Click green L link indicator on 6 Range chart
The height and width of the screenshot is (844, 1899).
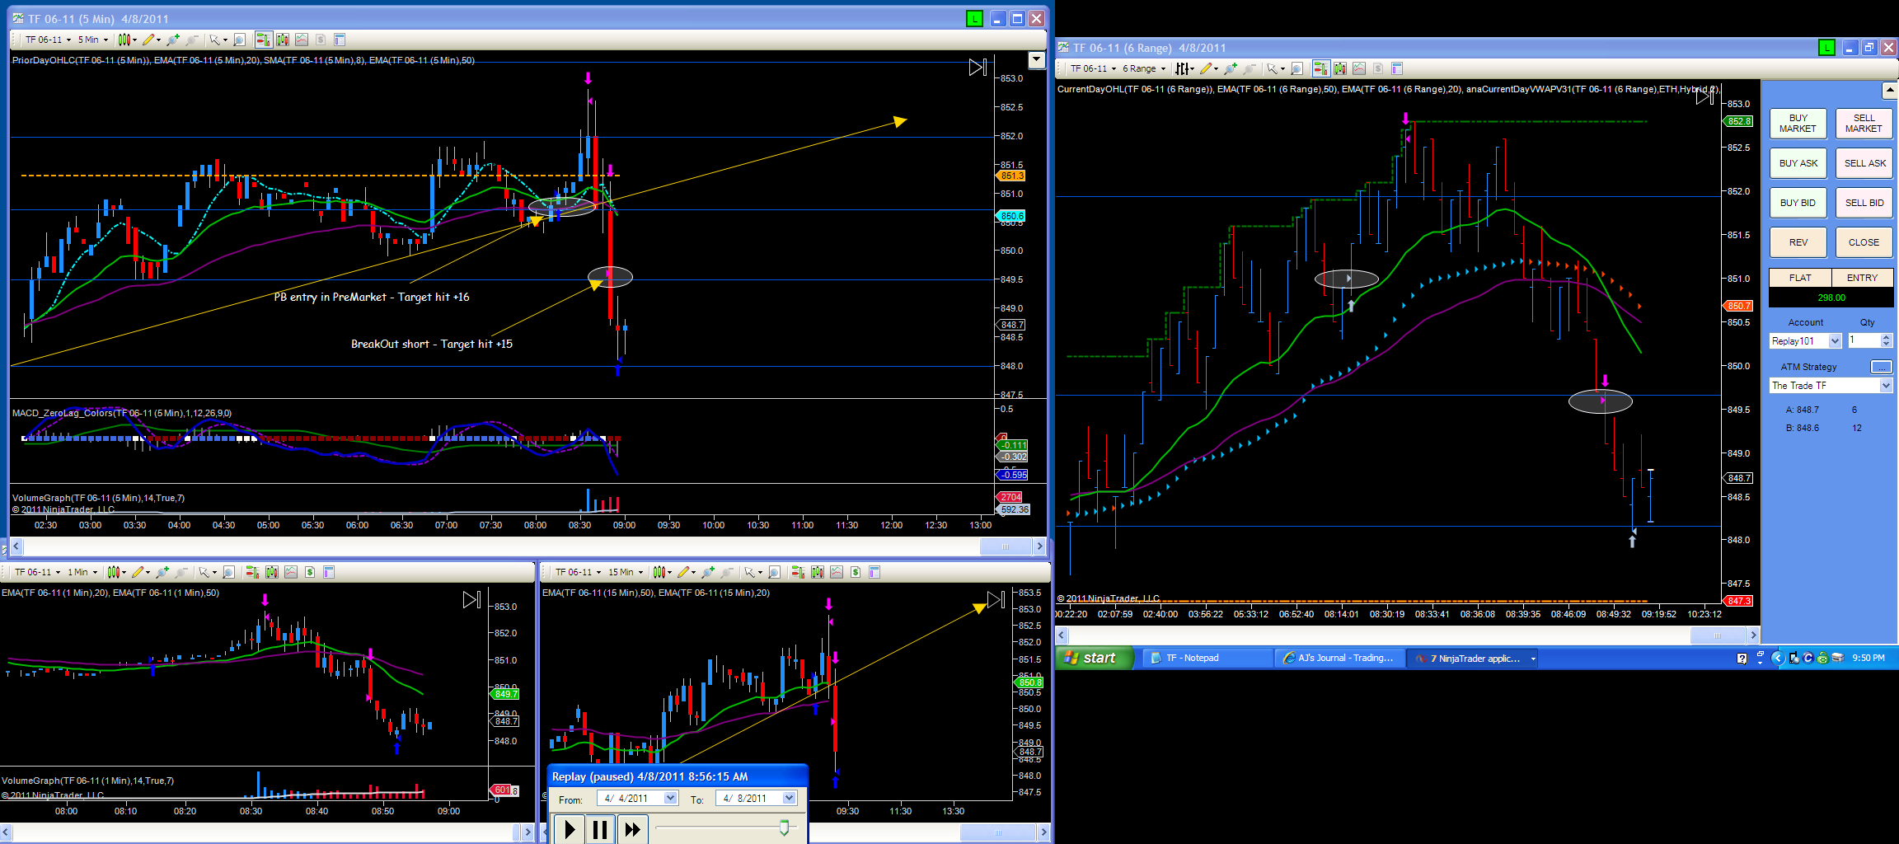coord(1826,48)
